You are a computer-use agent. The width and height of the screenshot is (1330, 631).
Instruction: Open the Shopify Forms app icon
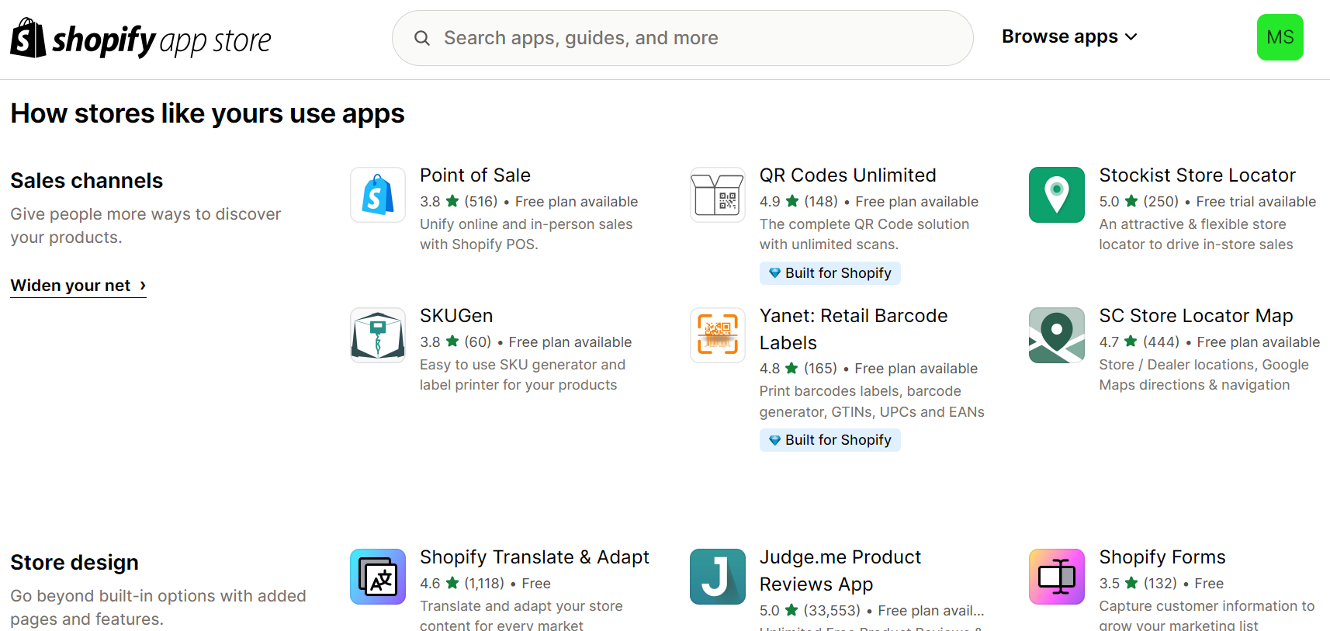pos(1056,577)
